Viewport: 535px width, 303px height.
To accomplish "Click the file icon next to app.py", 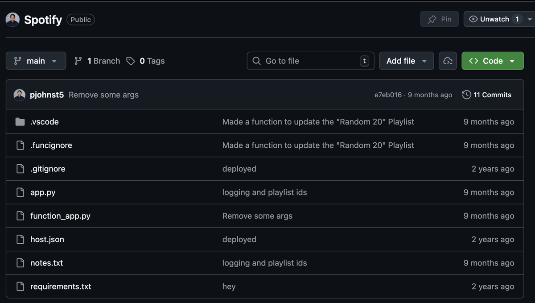I will click(x=20, y=192).
